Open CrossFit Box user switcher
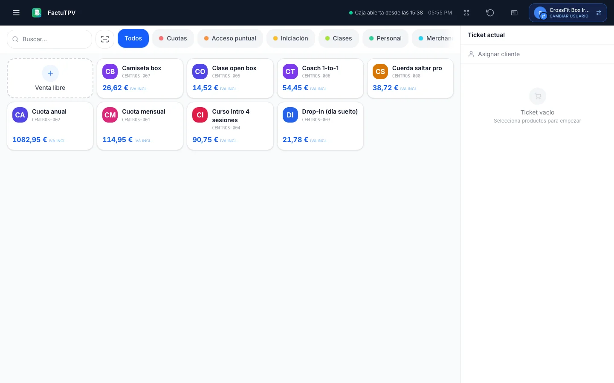This screenshot has height=383, width=614. pos(568,13)
